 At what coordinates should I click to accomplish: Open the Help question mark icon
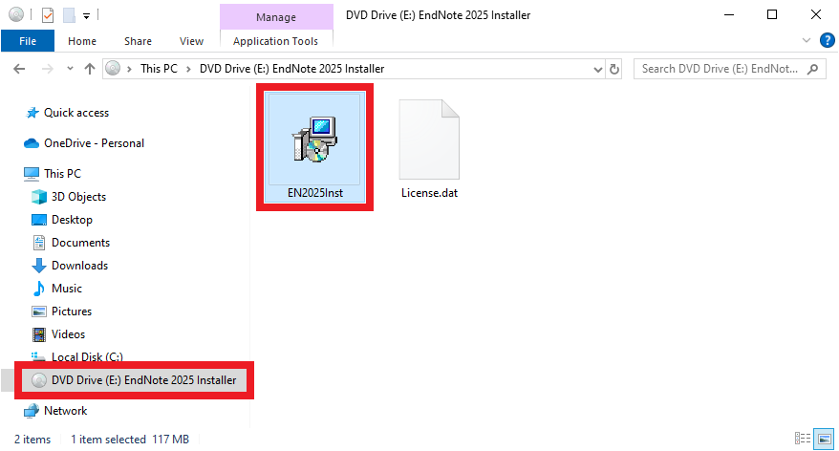click(x=828, y=41)
